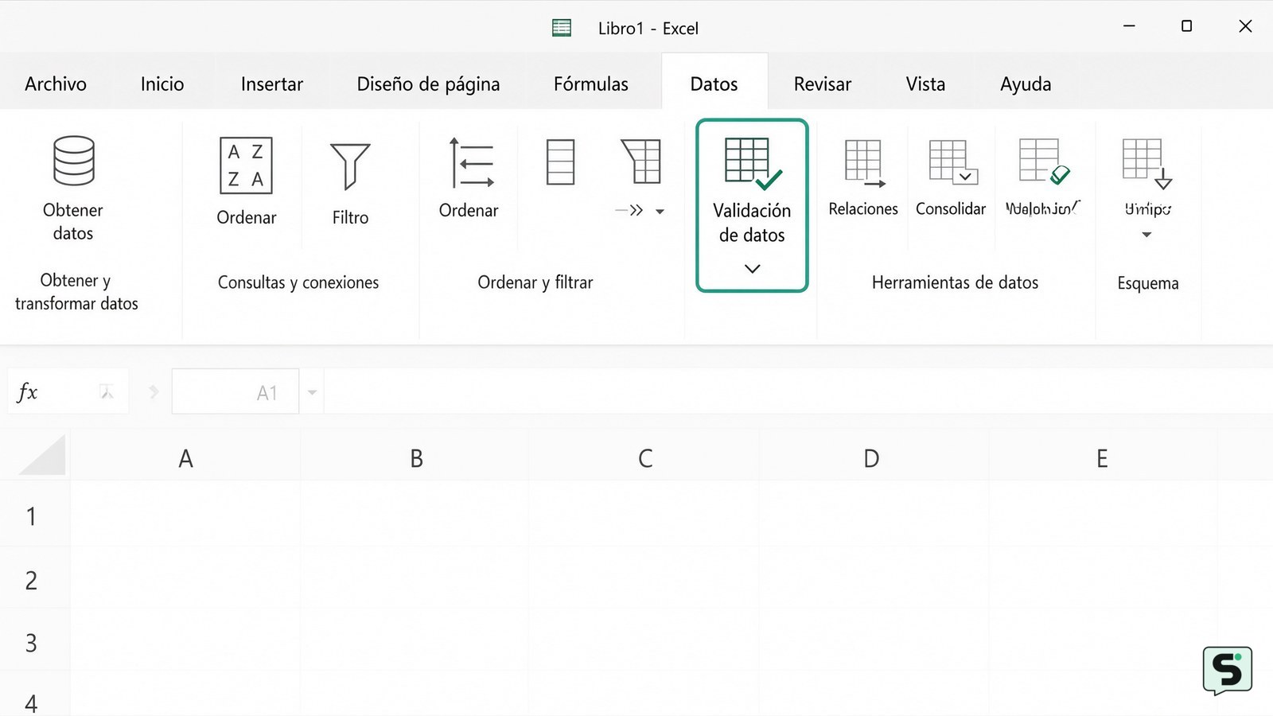The width and height of the screenshot is (1273, 716).
Task: Click the Ordenar y filtrar group label
Action: pos(535,282)
